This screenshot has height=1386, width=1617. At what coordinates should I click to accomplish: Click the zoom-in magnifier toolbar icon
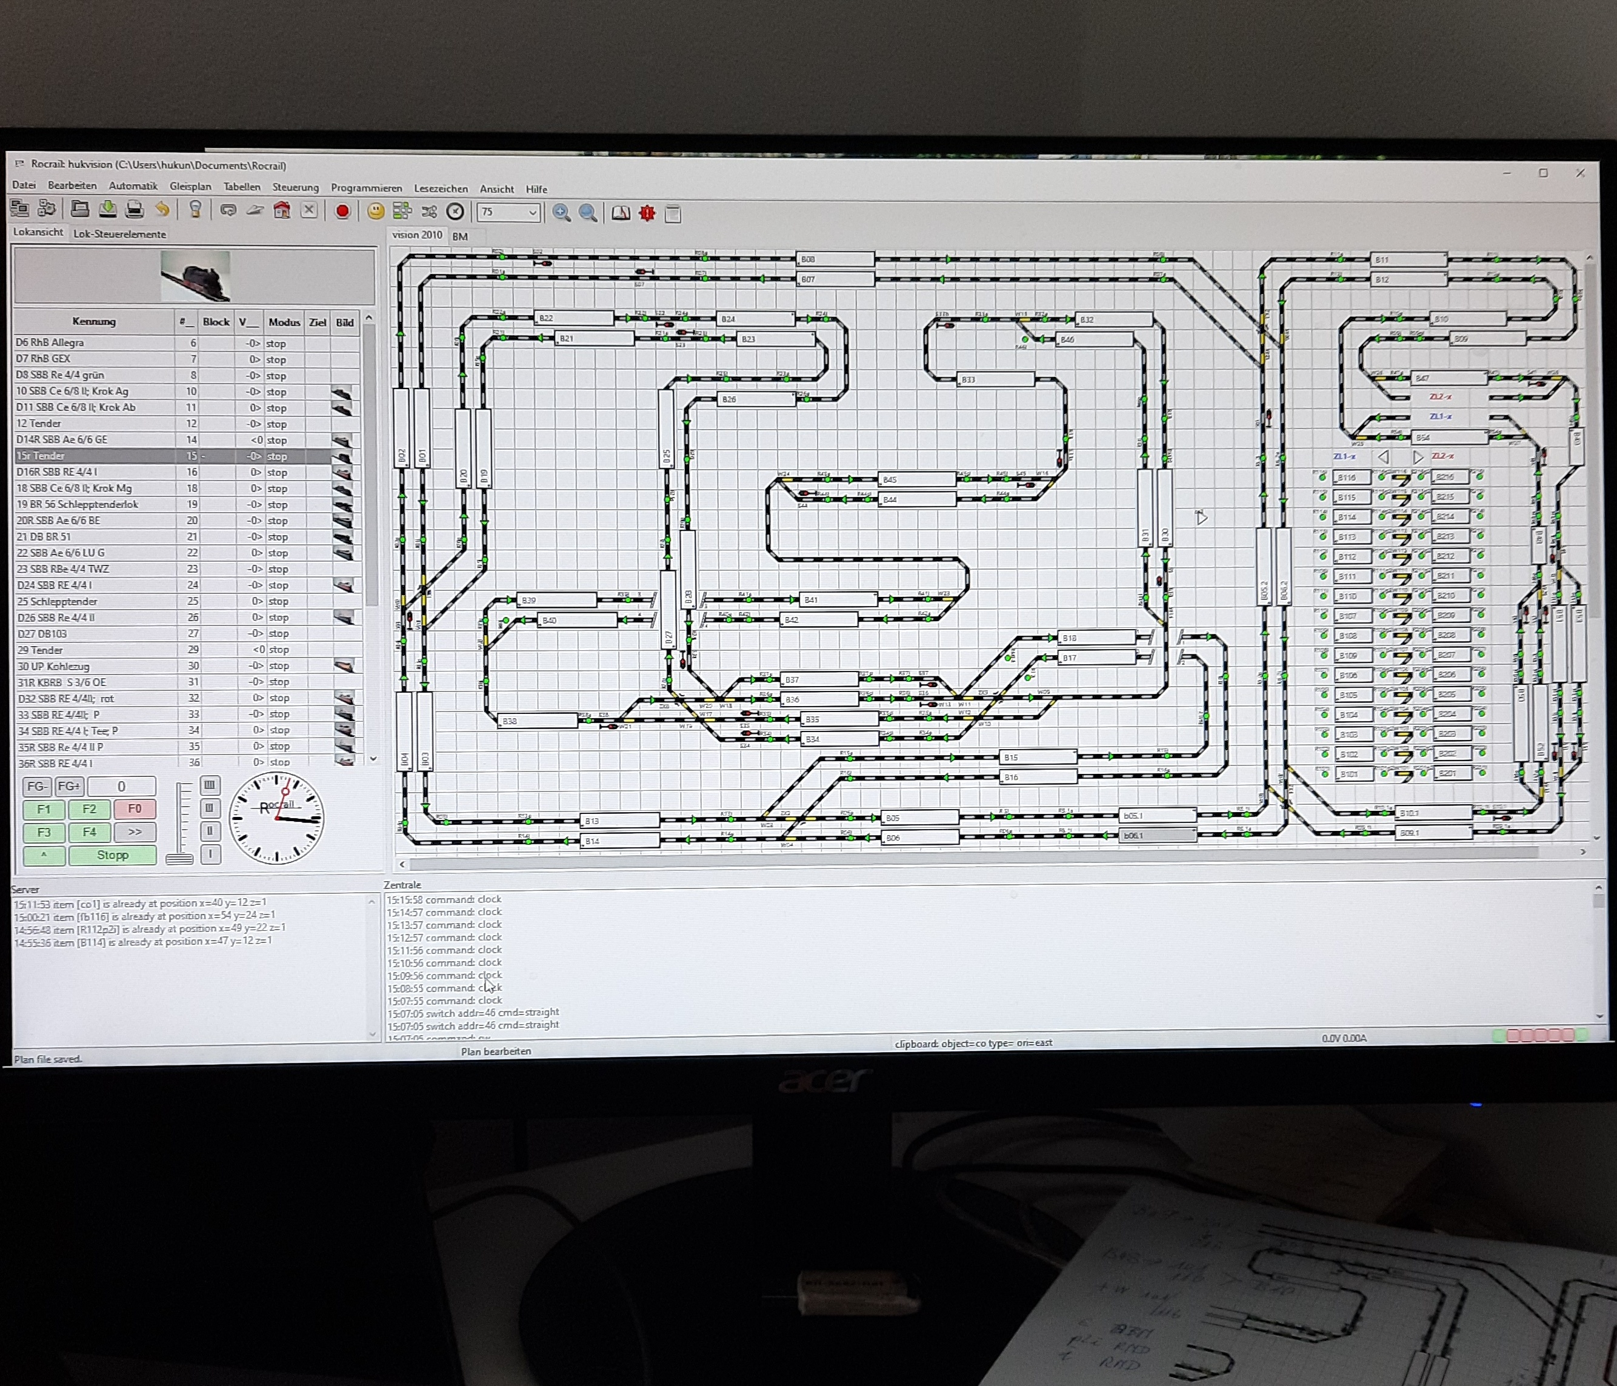561,213
